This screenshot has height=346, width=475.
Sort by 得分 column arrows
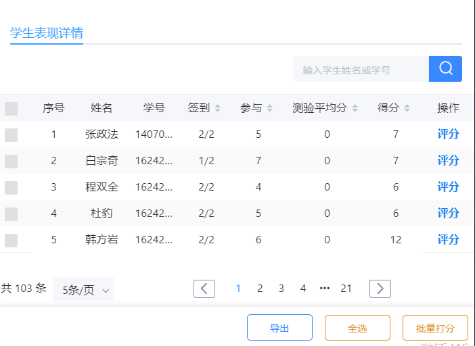(x=407, y=108)
